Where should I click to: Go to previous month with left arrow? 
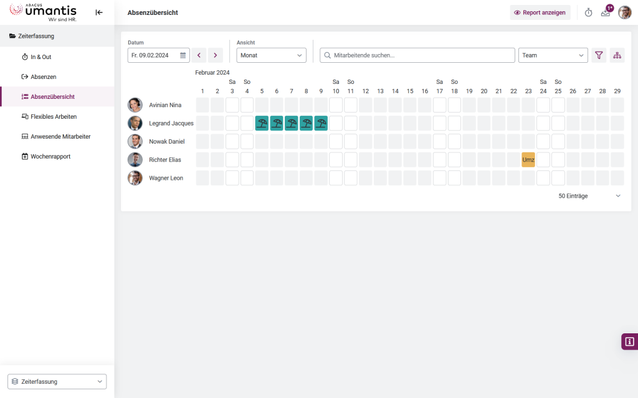[x=199, y=55]
